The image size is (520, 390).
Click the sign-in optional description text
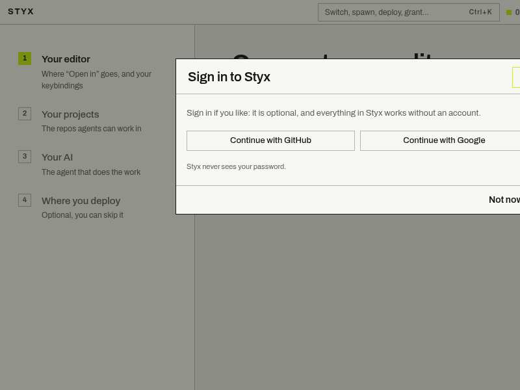point(333,113)
